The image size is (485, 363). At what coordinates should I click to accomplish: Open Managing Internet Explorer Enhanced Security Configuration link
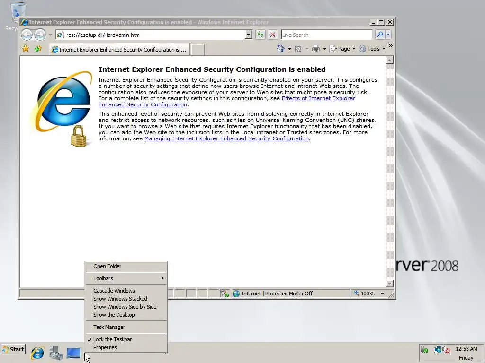coord(226,138)
